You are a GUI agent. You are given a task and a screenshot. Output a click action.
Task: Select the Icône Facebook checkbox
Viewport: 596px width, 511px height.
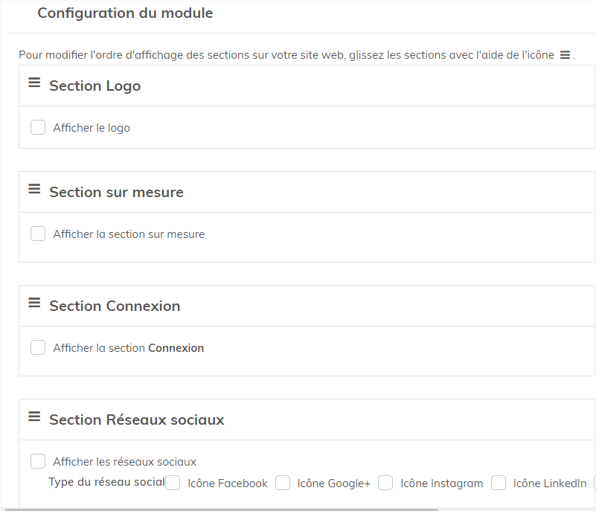(173, 483)
